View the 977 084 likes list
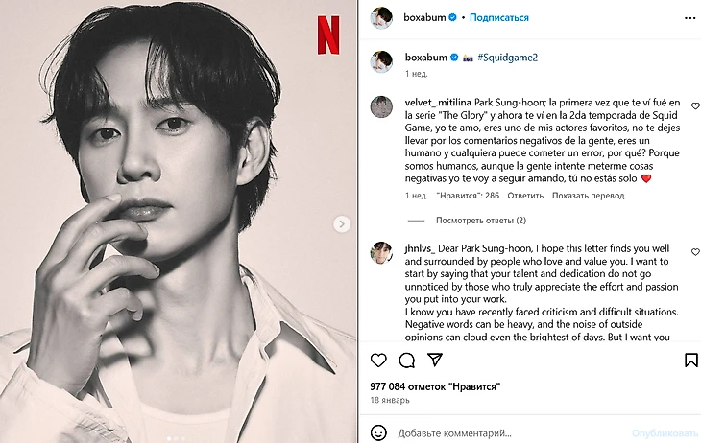 (435, 386)
